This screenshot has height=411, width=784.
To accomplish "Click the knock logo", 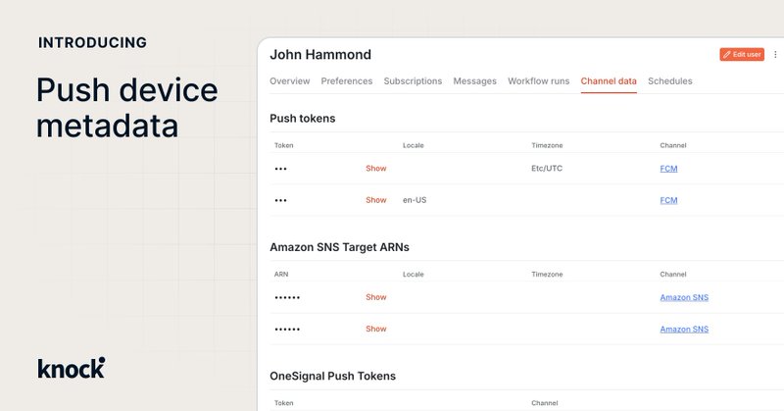I will 72,368.
